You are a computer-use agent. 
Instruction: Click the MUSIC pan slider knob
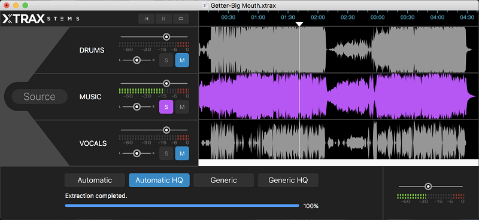click(x=137, y=106)
